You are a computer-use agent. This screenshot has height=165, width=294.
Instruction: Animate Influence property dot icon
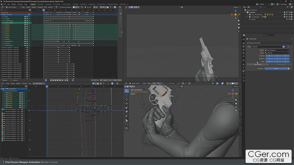click(291, 68)
